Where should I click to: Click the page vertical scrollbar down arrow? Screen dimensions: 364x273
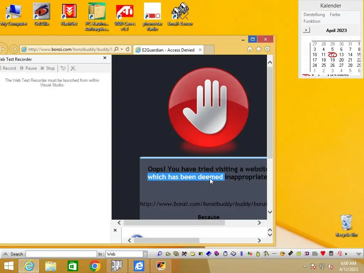coord(270,212)
